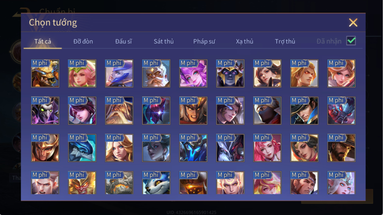383x215 pixels.
Task: Switch to the Đỡ đòn tab
Action: coord(83,41)
